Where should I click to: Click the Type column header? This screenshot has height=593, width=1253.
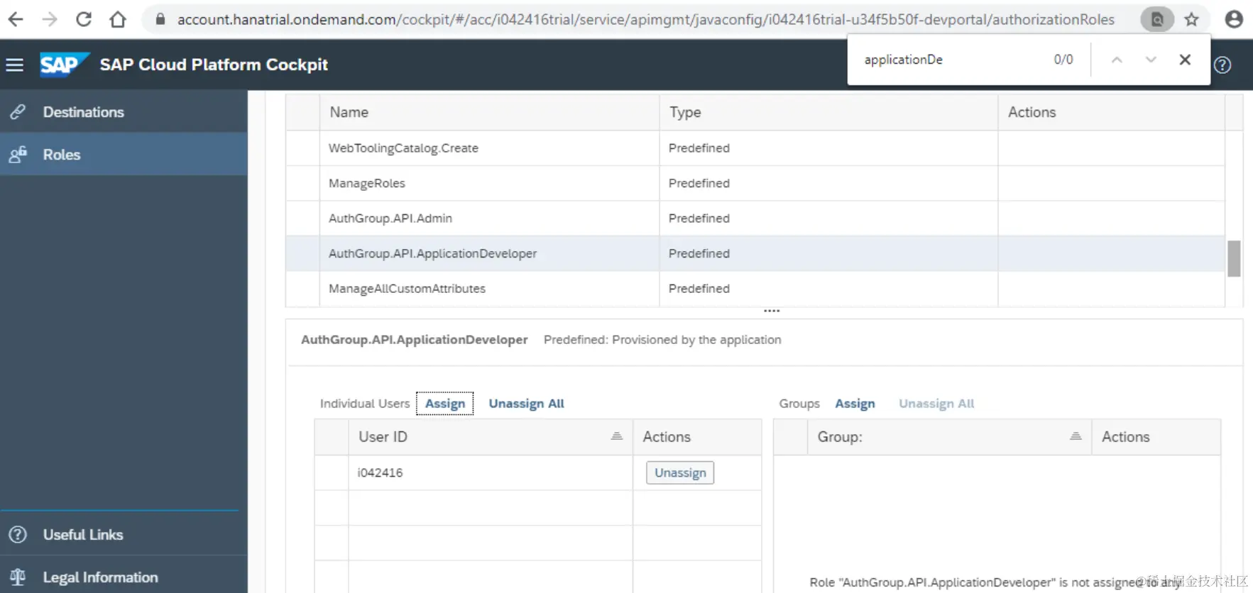[828, 112]
